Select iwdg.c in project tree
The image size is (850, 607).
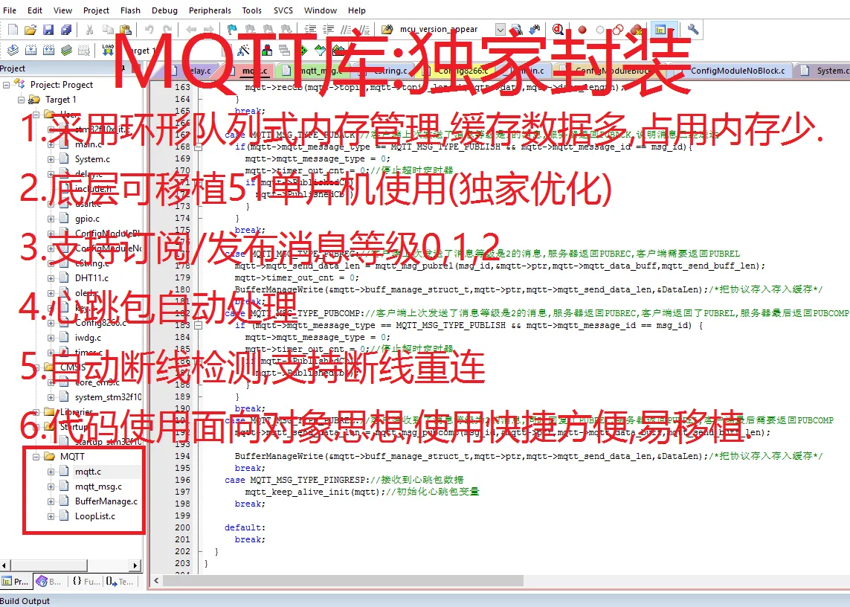tap(88, 338)
